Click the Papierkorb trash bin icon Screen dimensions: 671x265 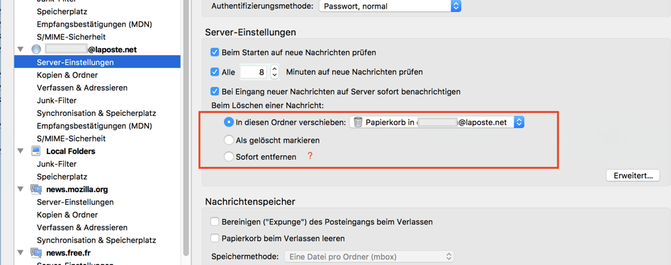(x=359, y=122)
